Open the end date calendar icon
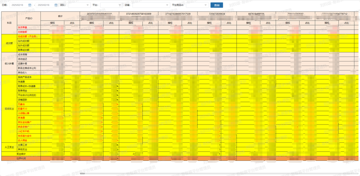This screenshot has height=176, width=360. pyautogui.click(x=56, y=5)
